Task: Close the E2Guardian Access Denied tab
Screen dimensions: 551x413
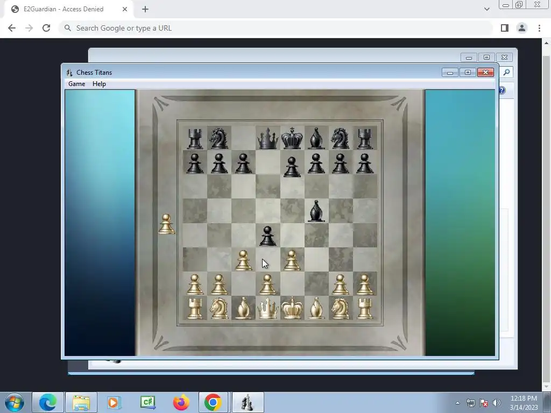Action: pyautogui.click(x=125, y=9)
